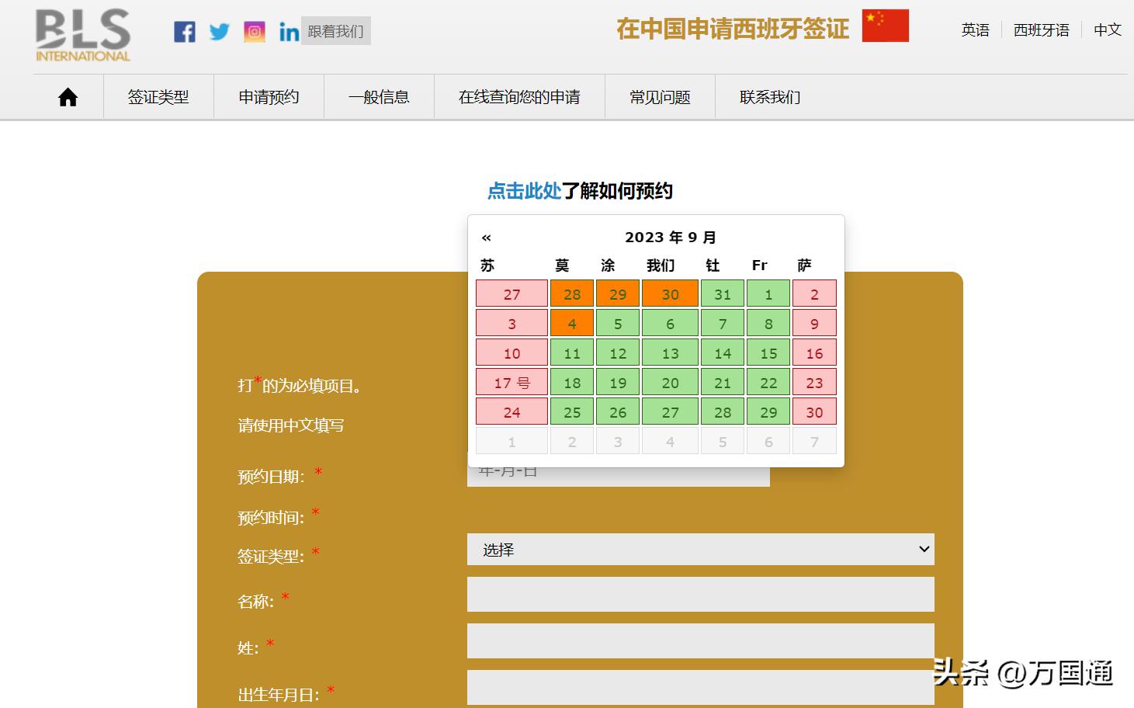Image resolution: width=1134 pixels, height=708 pixels.
Task: Select the LinkedIn icon
Action: click(288, 32)
